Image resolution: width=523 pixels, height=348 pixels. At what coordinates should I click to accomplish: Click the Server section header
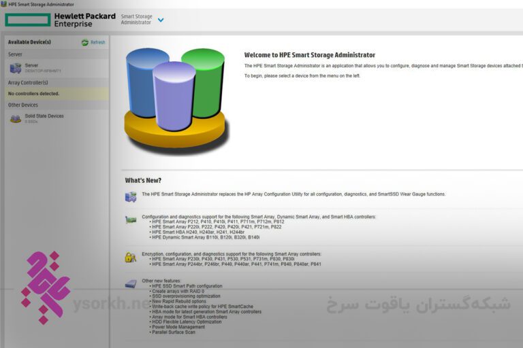tap(15, 54)
